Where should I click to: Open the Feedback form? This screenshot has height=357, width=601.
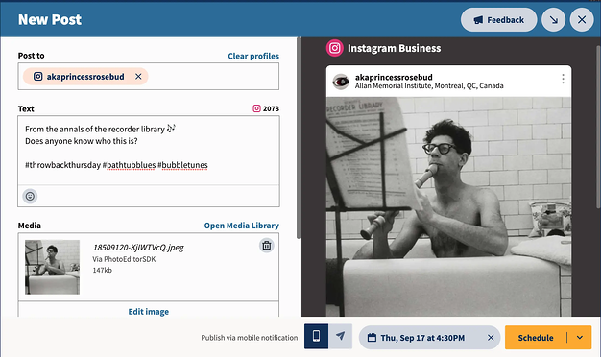498,20
